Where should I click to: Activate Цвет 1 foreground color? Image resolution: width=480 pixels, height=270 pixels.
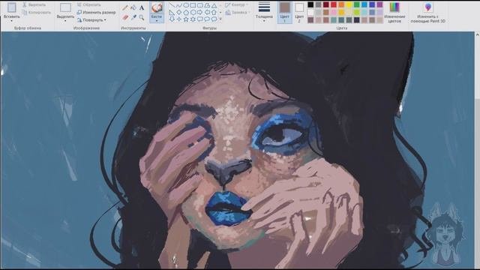tap(285, 12)
